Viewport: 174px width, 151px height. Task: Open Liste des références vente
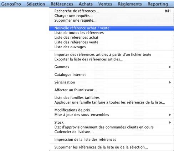coord(111,42)
